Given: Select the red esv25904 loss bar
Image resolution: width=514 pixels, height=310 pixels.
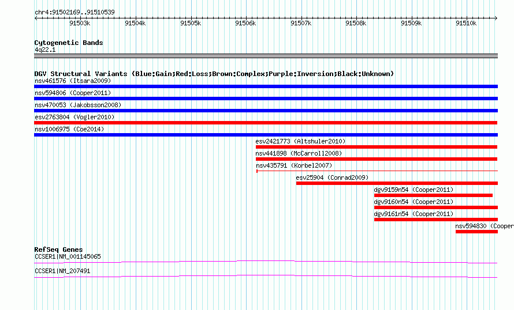Looking at the screenshot, I should point(397,183).
